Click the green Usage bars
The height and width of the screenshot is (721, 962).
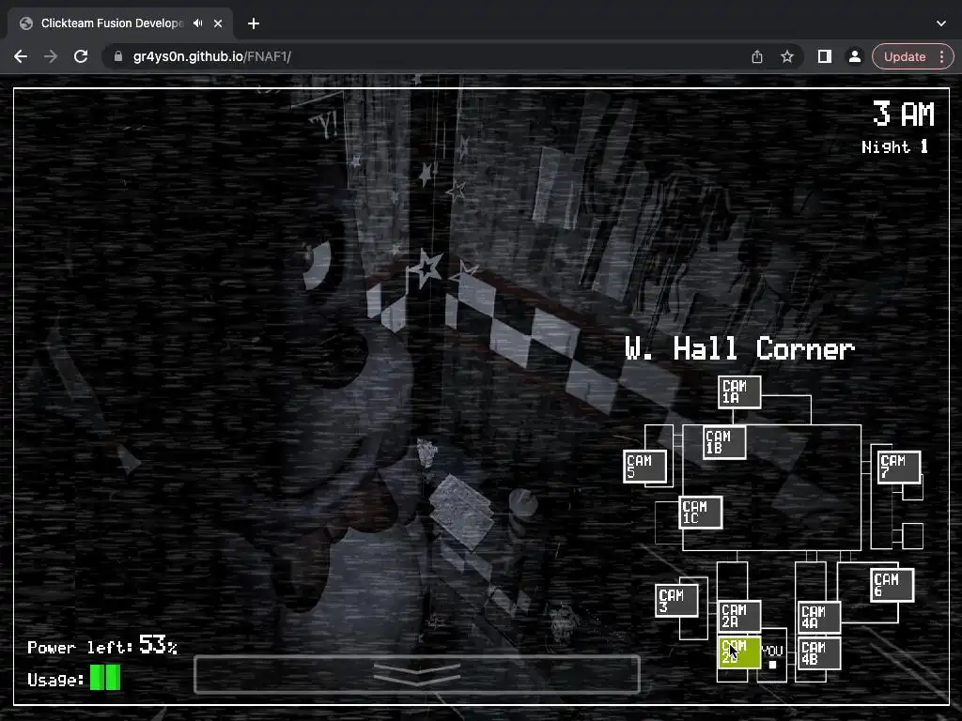(x=105, y=678)
